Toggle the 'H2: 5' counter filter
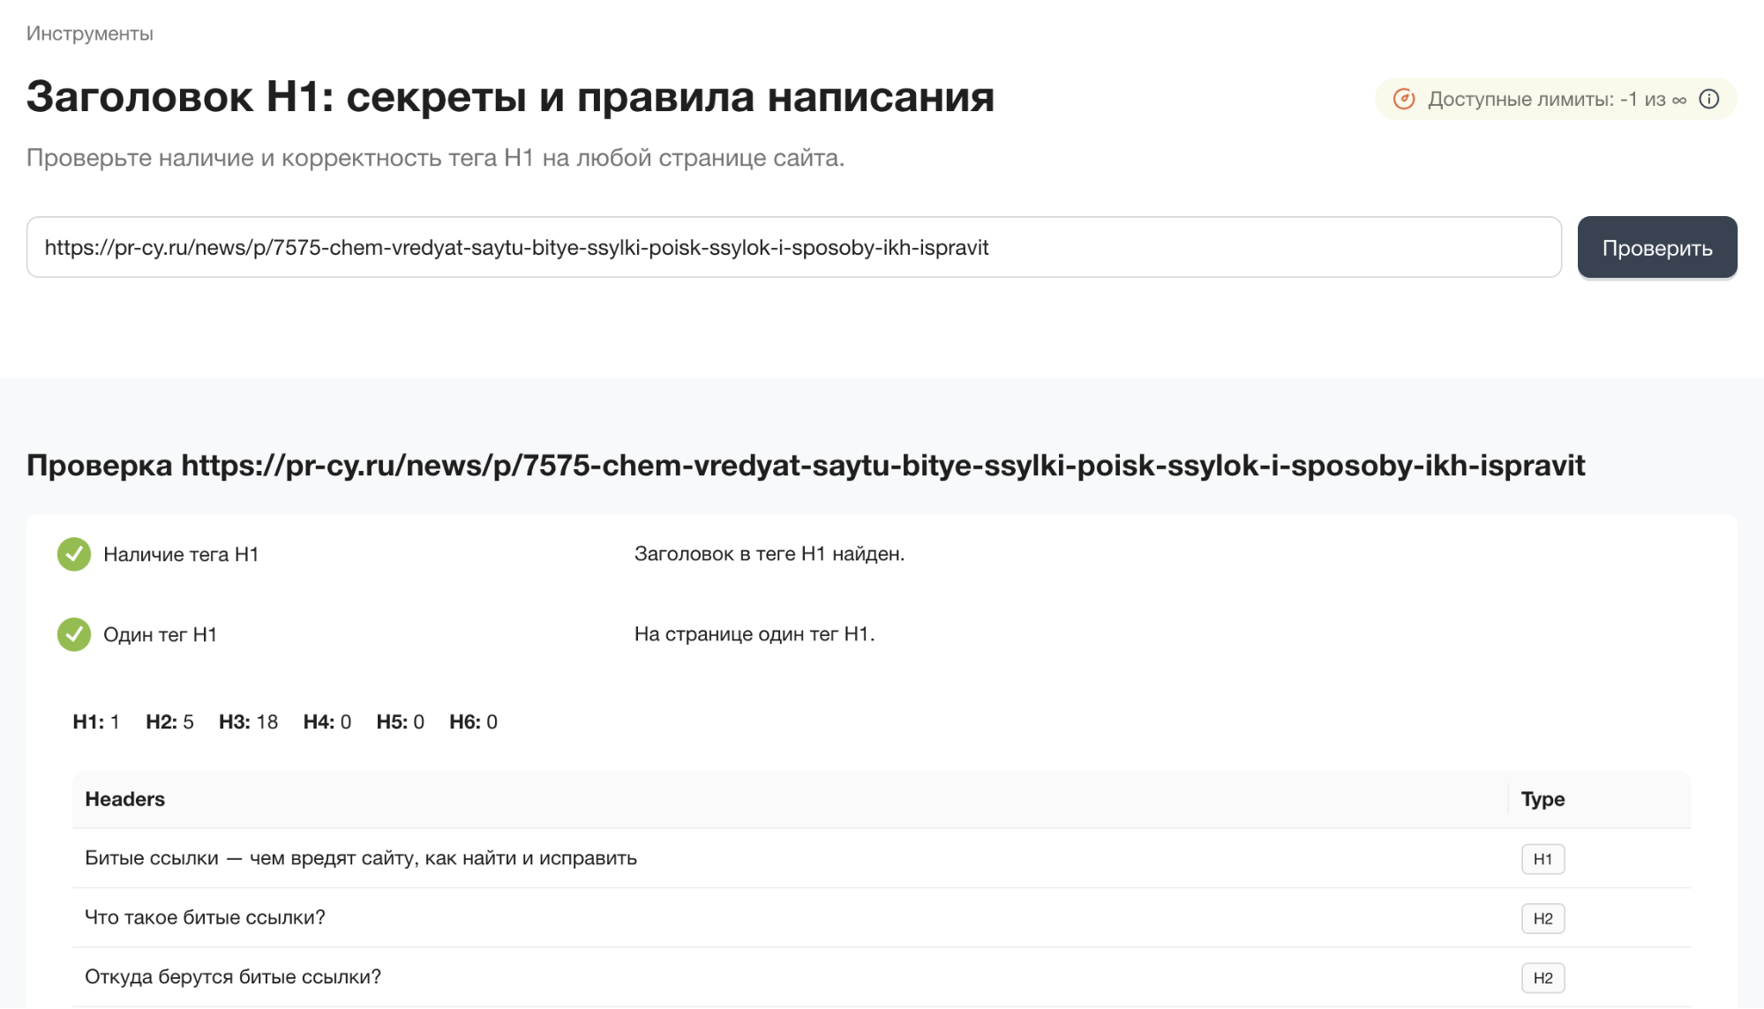 170,721
